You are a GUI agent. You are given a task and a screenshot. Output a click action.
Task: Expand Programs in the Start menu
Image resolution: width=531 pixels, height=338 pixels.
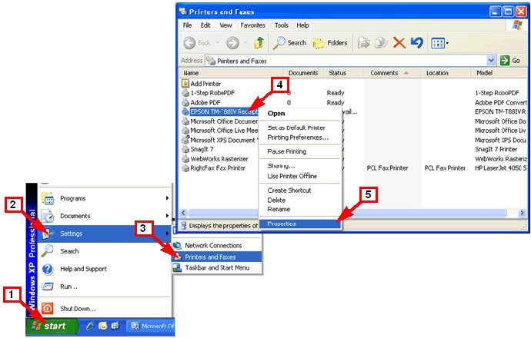(105, 198)
